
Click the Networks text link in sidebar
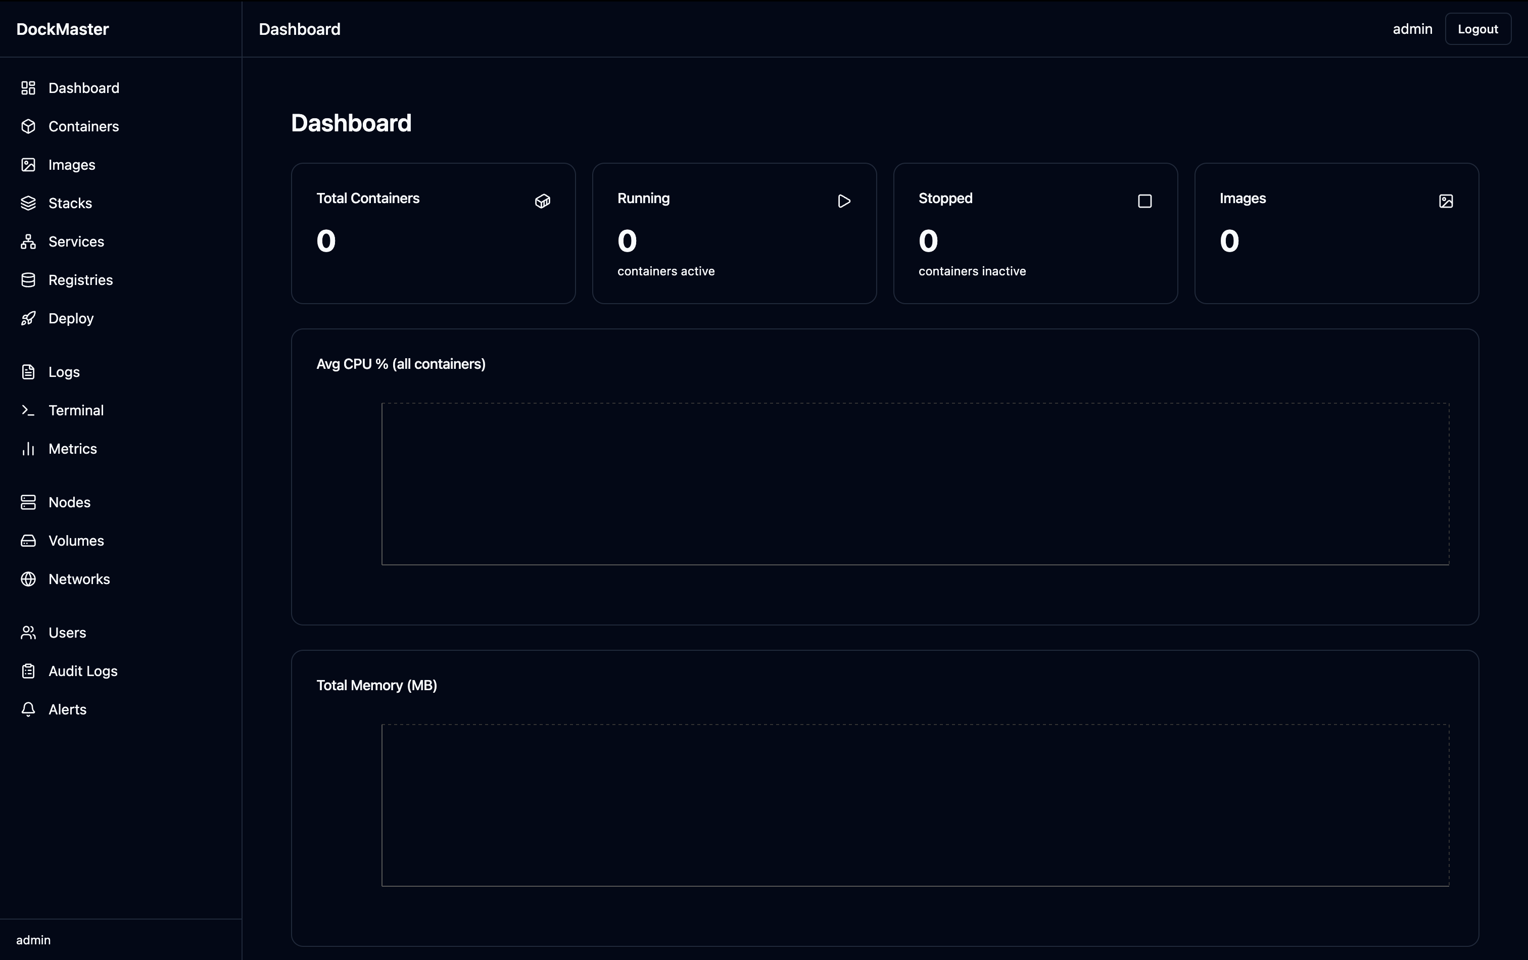[79, 580]
